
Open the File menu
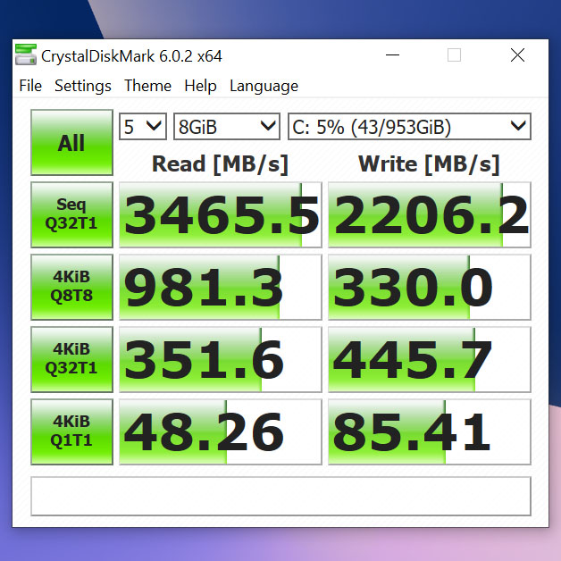point(30,86)
